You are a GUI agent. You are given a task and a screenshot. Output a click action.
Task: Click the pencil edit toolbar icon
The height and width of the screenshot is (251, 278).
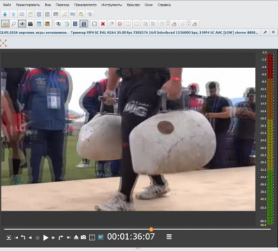64,15
